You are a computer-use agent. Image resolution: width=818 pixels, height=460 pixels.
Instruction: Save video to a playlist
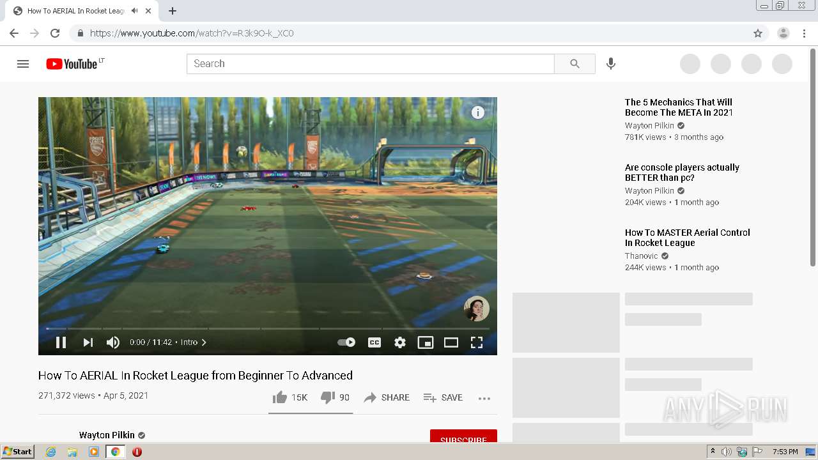tap(443, 397)
